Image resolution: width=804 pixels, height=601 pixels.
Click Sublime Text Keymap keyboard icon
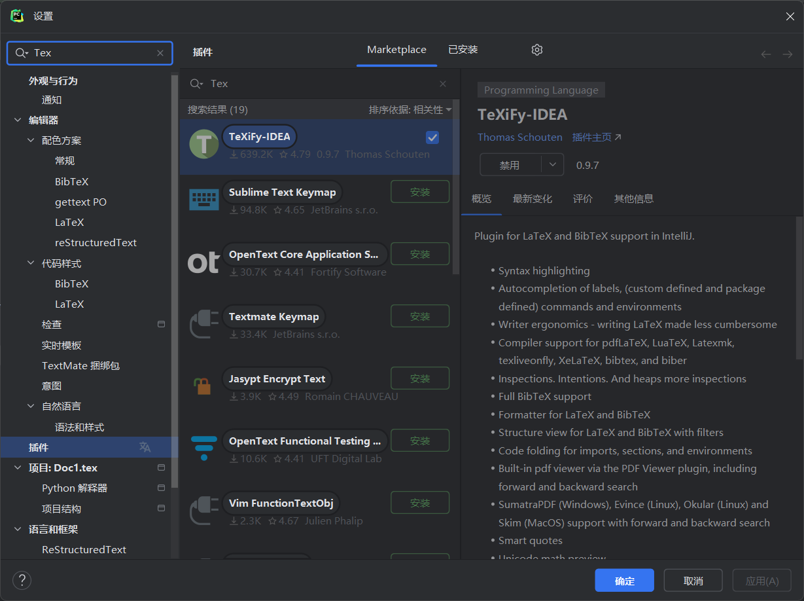(204, 199)
